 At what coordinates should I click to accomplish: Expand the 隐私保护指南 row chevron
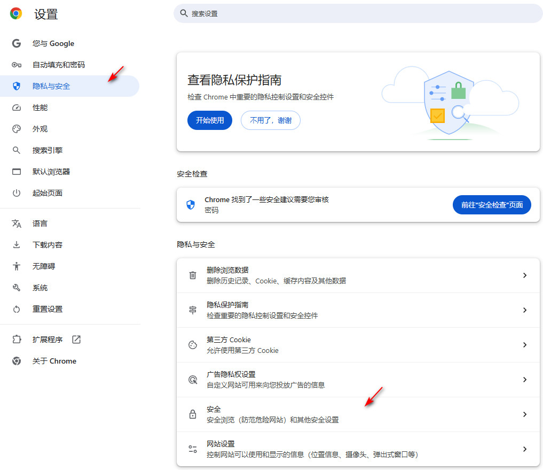(525, 310)
